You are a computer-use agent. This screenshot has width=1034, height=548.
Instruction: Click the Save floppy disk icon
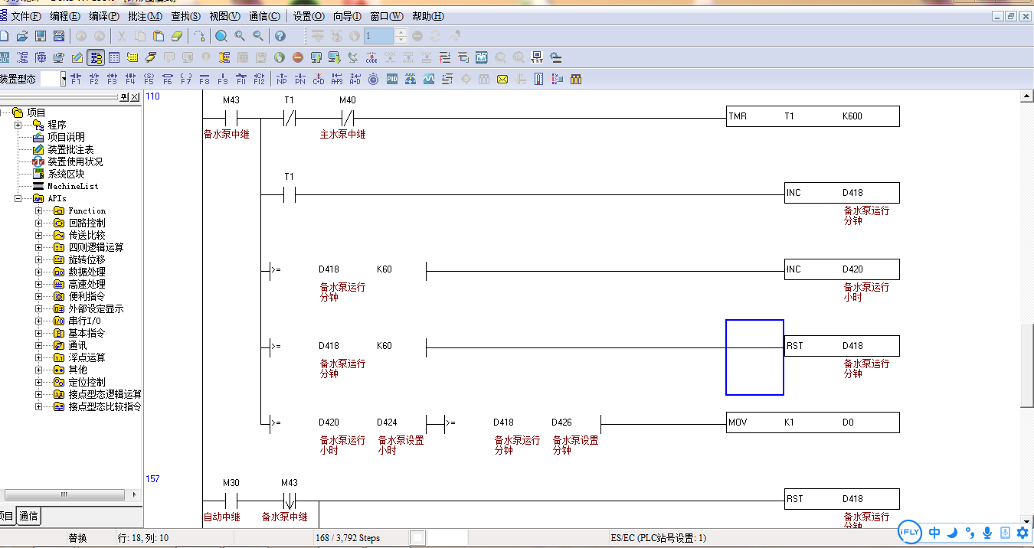(41, 36)
